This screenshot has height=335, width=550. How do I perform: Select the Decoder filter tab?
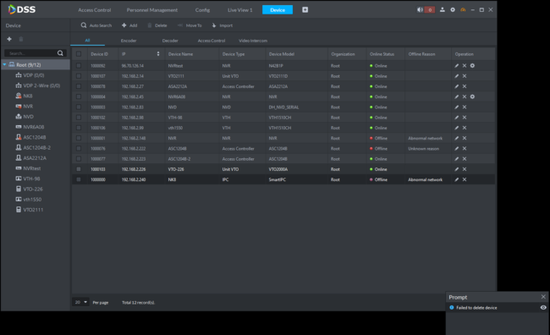click(x=170, y=41)
